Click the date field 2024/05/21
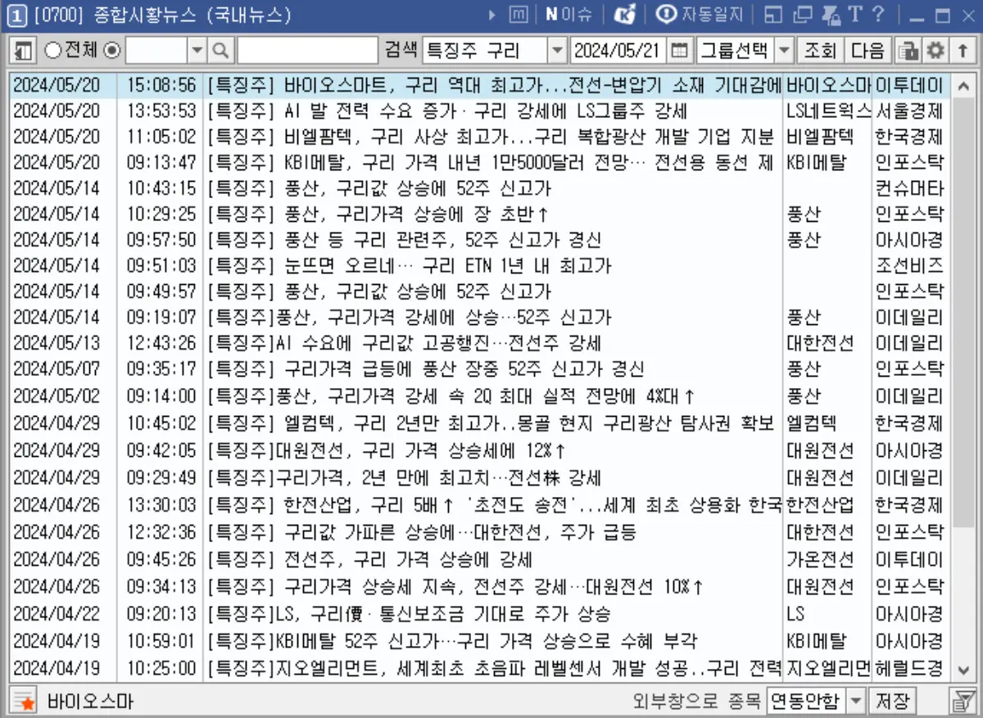 (618, 51)
